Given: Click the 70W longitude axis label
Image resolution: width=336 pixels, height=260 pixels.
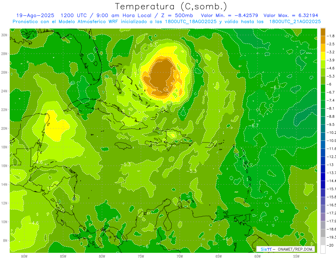Looking at the screenshot, I should [x=180, y=256].
